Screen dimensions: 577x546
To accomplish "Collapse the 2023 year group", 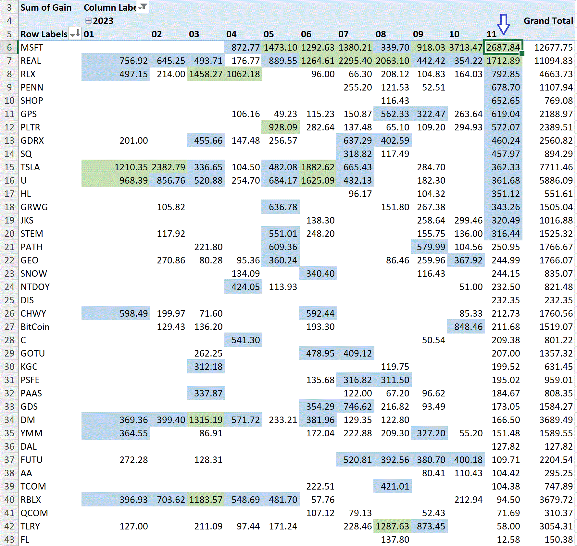I will [88, 21].
